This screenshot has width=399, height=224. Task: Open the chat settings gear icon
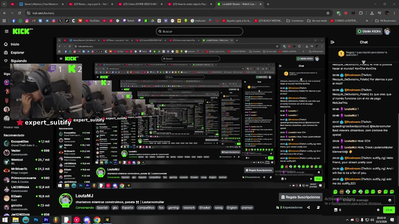378,210
